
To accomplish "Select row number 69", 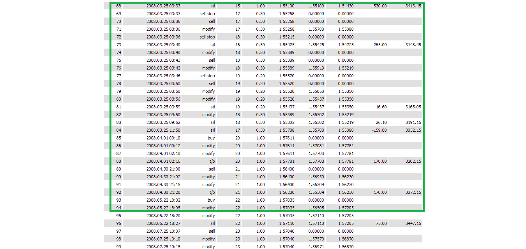I will pos(119,14).
